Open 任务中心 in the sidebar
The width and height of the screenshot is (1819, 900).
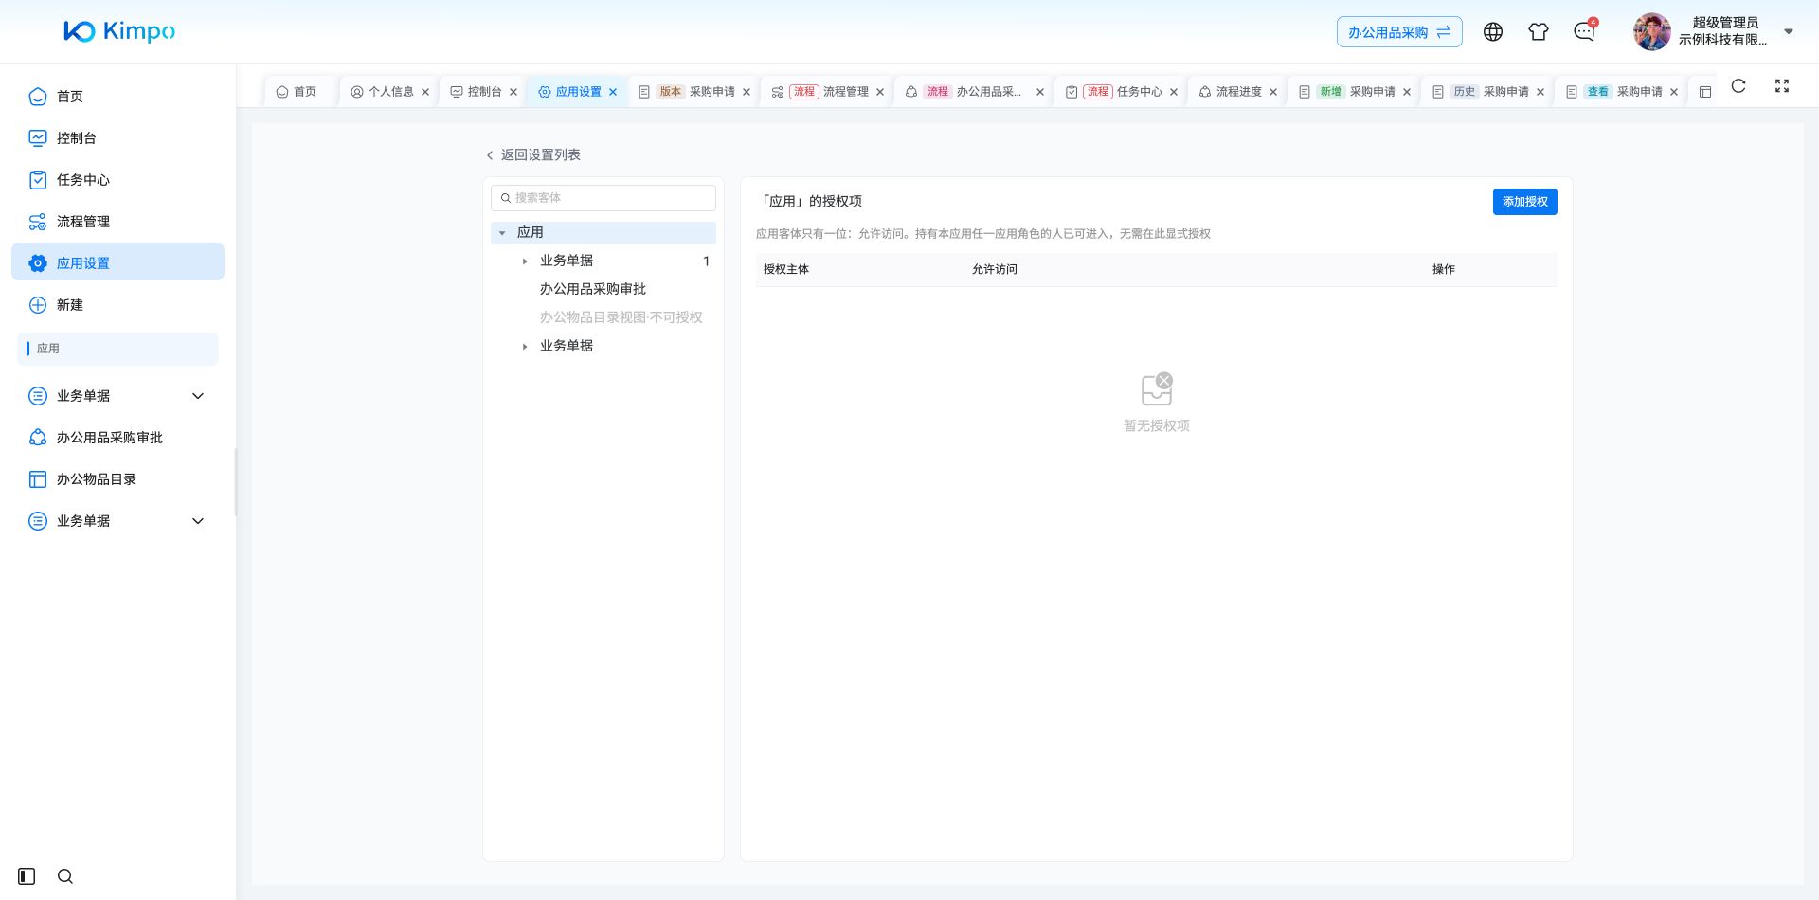click(x=118, y=180)
